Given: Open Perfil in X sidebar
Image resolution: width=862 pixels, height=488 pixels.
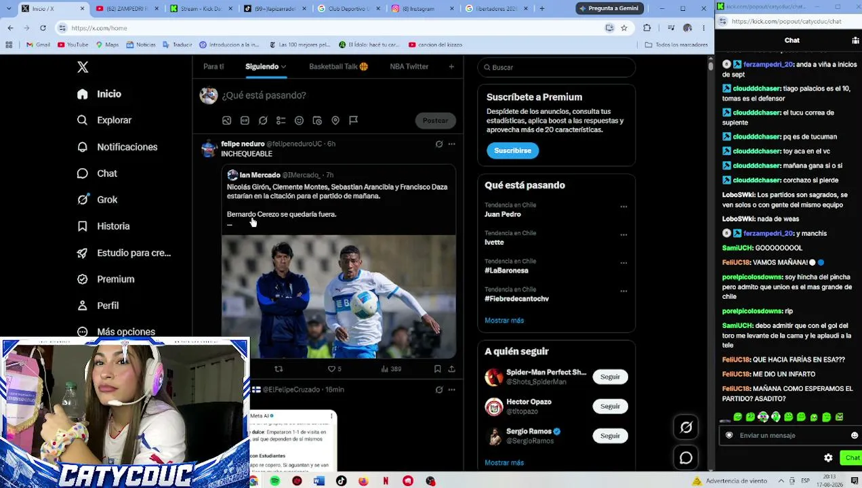Looking at the screenshot, I should [98, 306].
